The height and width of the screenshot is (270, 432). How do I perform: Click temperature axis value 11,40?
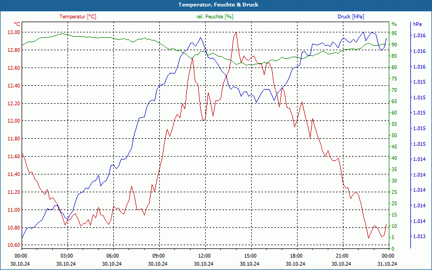pyautogui.click(x=13, y=174)
